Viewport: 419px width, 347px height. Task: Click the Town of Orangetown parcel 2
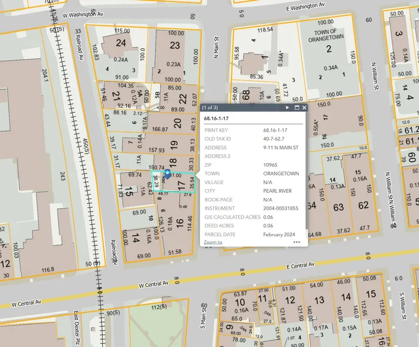tap(329, 49)
